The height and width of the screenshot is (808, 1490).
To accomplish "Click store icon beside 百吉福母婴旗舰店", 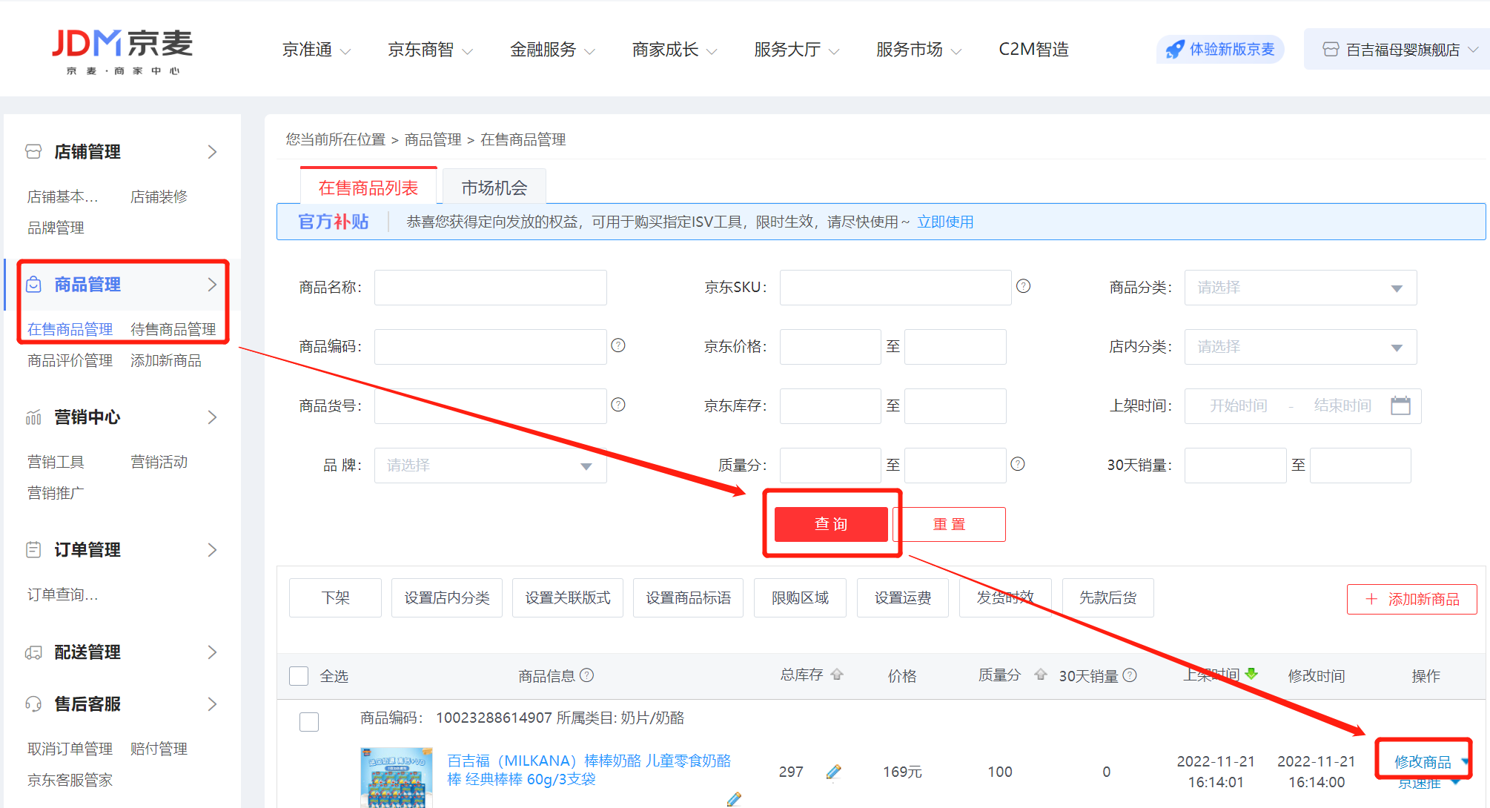I will 1331,50.
